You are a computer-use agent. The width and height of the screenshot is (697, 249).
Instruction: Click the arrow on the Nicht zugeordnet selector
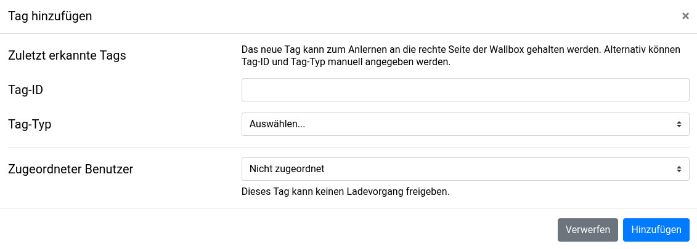[x=679, y=168]
